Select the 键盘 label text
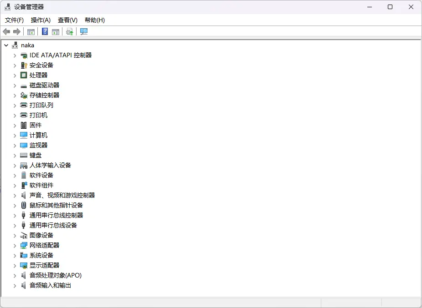The width and height of the screenshot is (422, 308). (36, 155)
